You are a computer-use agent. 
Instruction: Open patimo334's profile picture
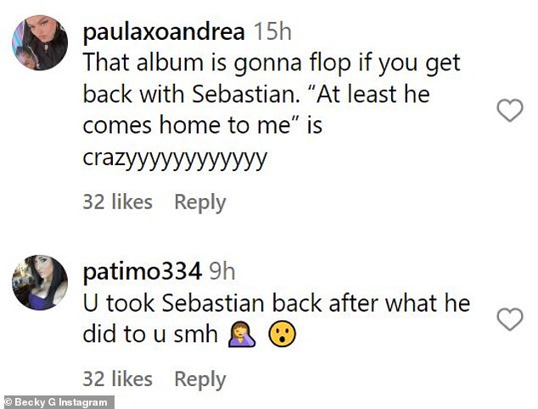(x=40, y=282)
